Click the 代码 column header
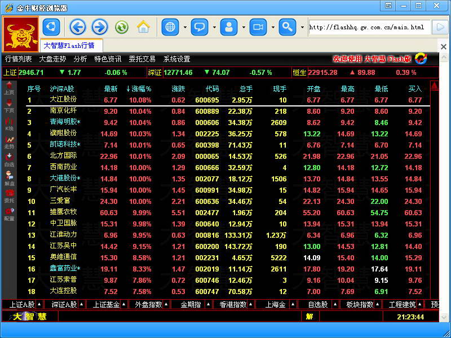Image resolution: width=451 pixels, height=338 pixels. click(x=213, y=89)
